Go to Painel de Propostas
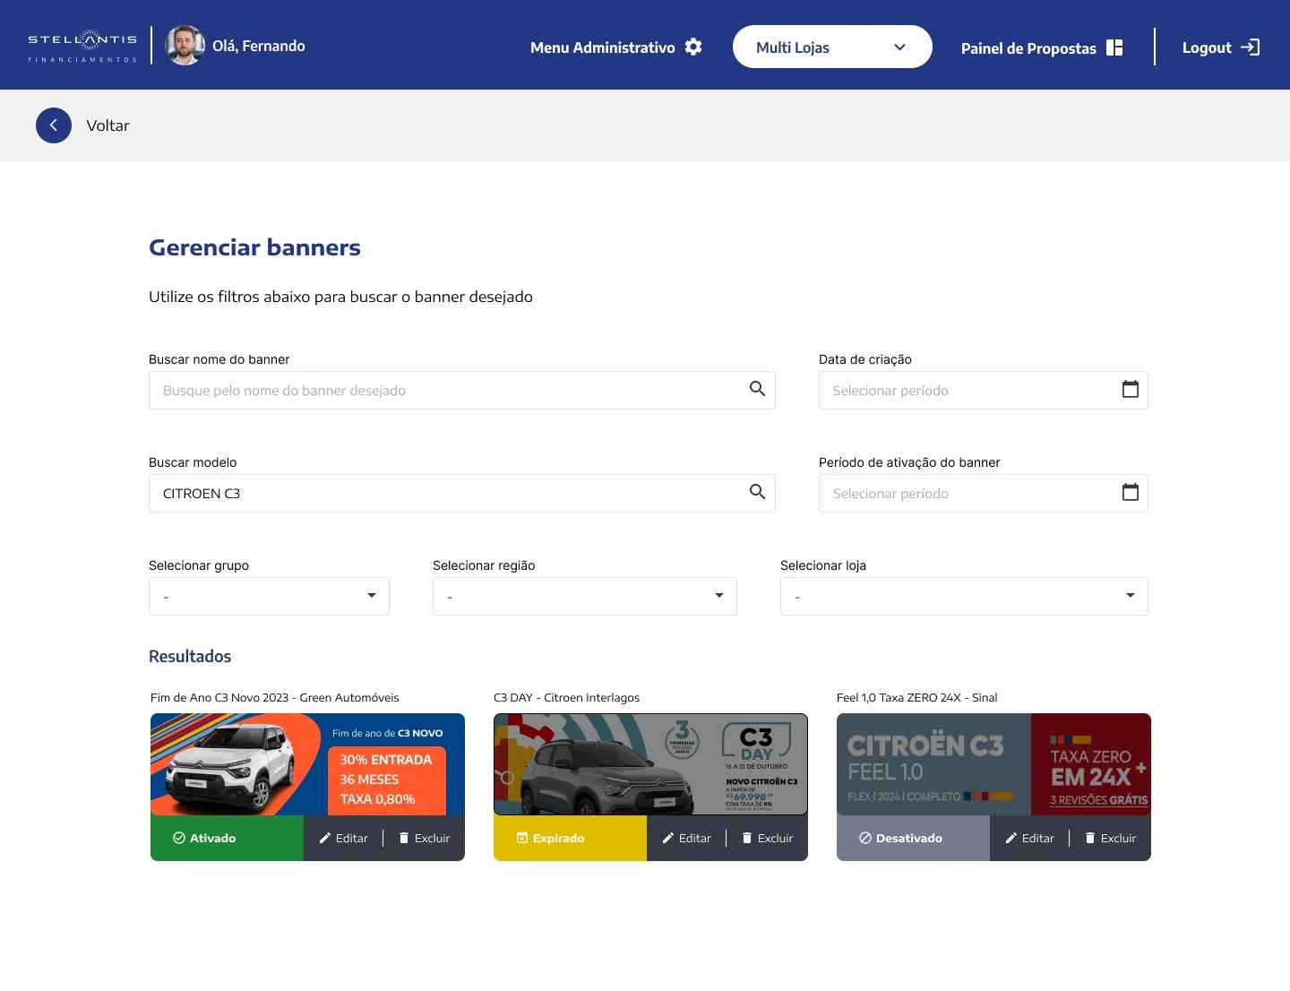This screenshot has height=991, width=1290. 1042,47
